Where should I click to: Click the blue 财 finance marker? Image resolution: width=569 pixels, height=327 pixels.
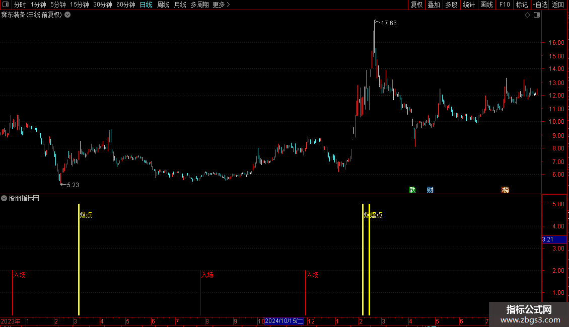[x=430, y=190]
